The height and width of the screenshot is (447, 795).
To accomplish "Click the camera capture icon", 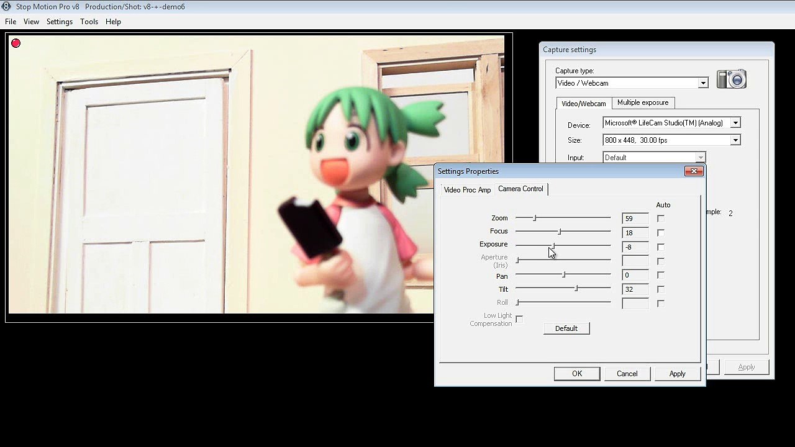I will (x=731, y=79).
